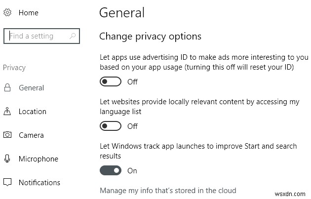Go to the Camera text label in sidebar

click(x=31, y=135)
